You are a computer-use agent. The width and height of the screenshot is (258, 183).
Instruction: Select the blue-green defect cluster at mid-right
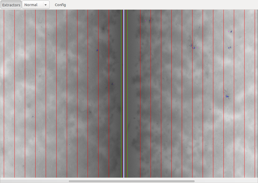click(x=227, y=96)
